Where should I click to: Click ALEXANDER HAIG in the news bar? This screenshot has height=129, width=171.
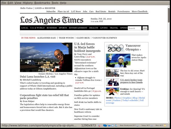tap(46, 38)
